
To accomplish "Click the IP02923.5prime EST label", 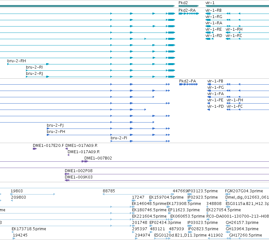I will [x=203, y=197].
